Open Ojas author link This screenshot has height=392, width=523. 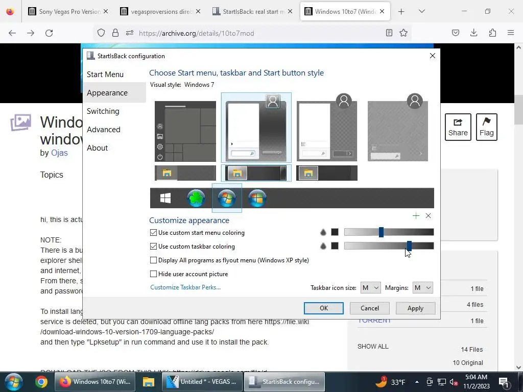pos(59,153)
